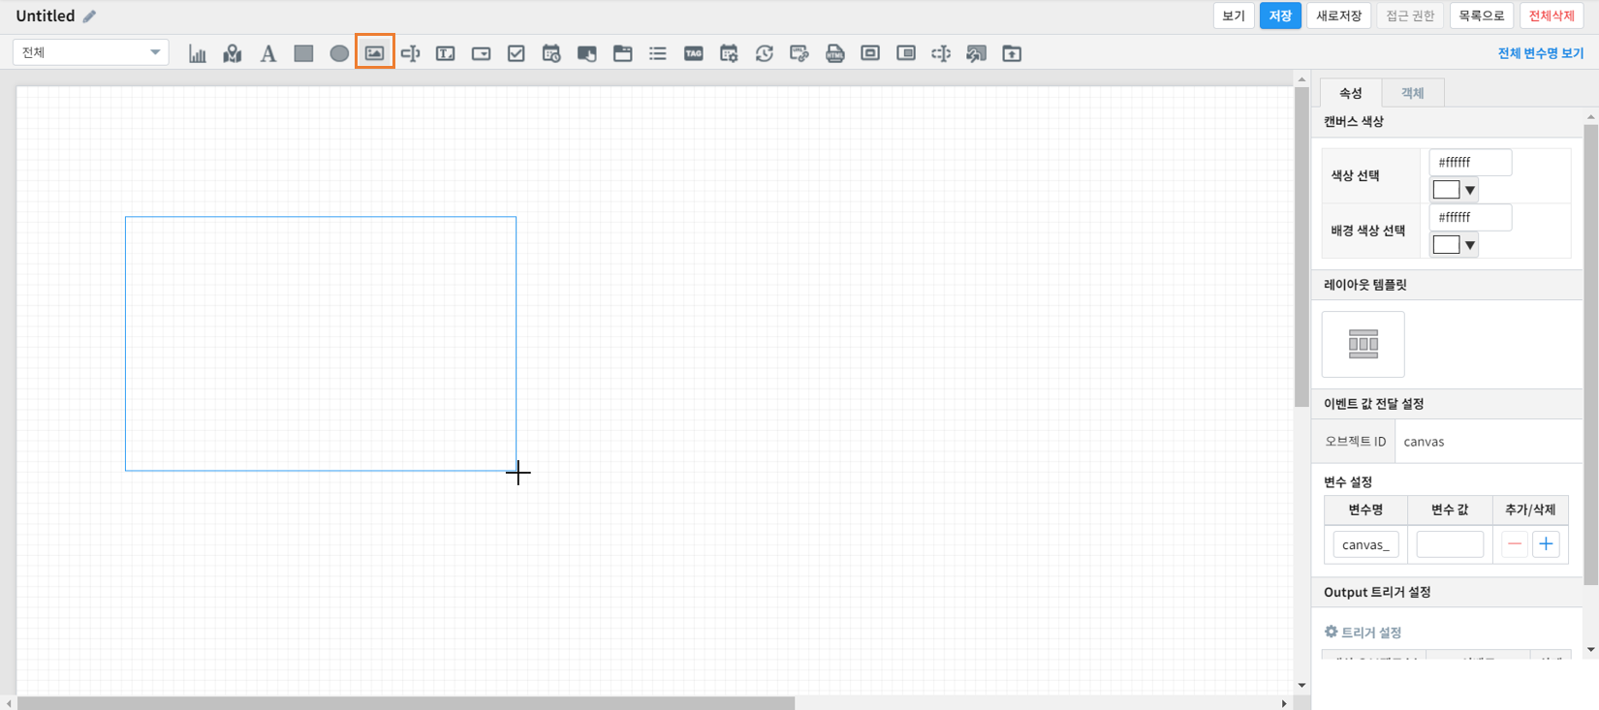Viewport: 1599px width, 710px height.
Task: Focus the 배경 색상 선택 hex field
Action: click(x=1470, y=218)
